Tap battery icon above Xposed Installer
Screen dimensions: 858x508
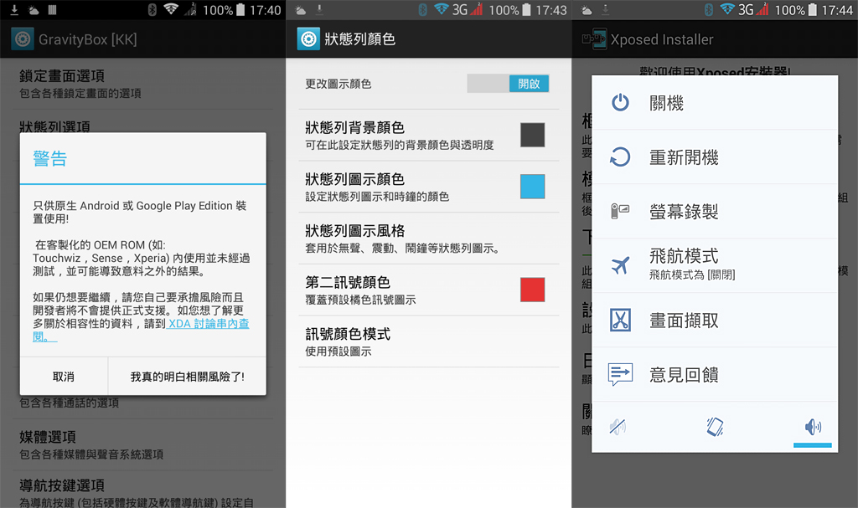point(813,10)
